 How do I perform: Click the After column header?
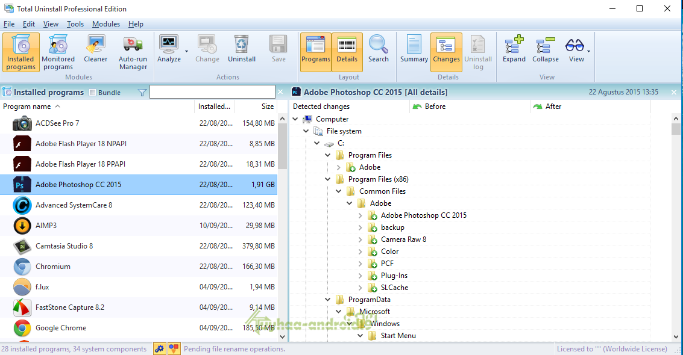(x=590, y=106)
